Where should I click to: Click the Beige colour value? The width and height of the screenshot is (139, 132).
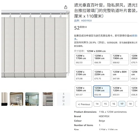point(102,121)
